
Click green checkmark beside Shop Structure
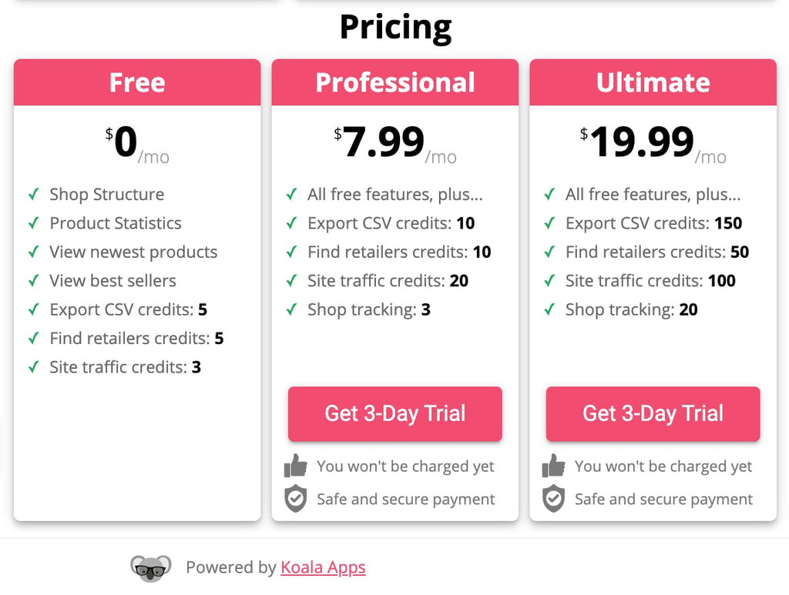tap(34, 194)
